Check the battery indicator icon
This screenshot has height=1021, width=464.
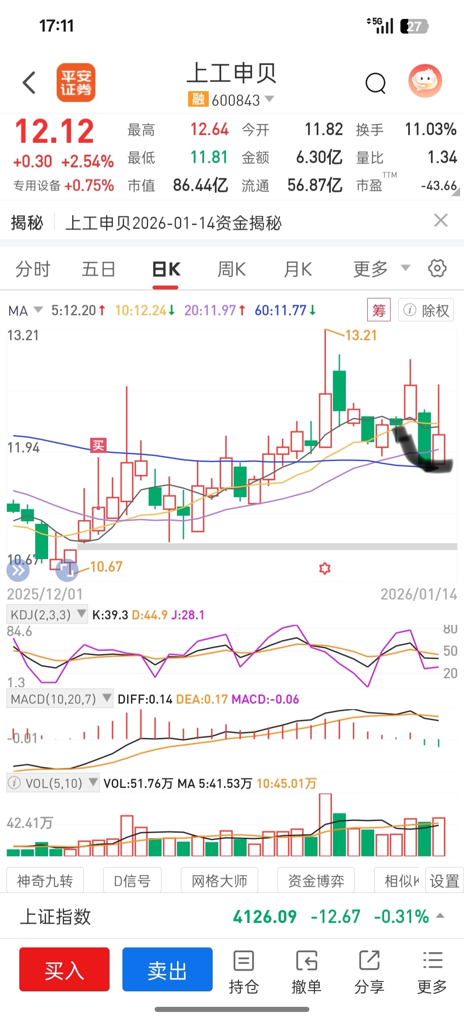tap(414, 26)
